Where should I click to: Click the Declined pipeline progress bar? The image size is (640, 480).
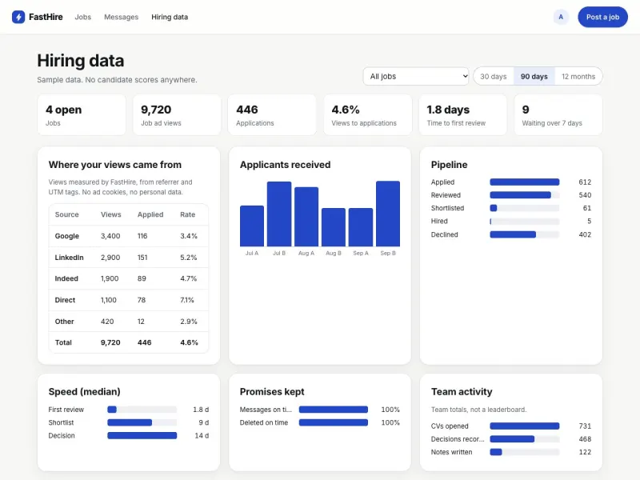(x=525, y=234)
